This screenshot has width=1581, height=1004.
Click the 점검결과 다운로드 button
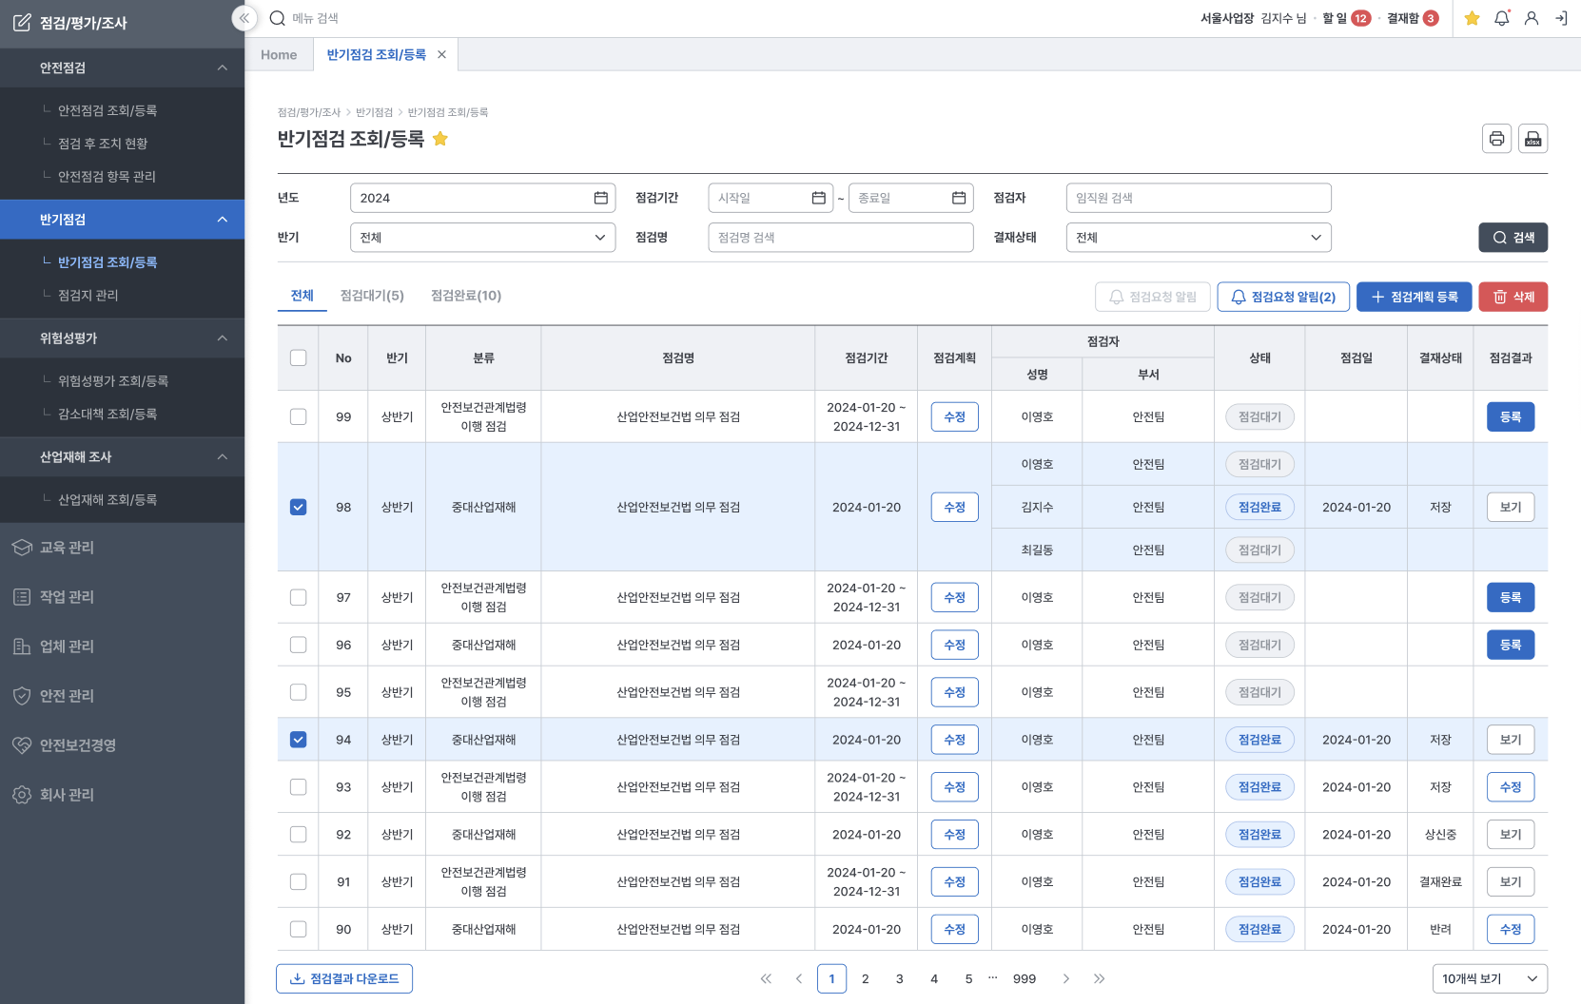(344, 978)
